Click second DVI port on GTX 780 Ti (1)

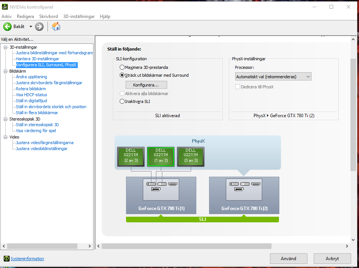pyautogui.click(x=162, y=184)
